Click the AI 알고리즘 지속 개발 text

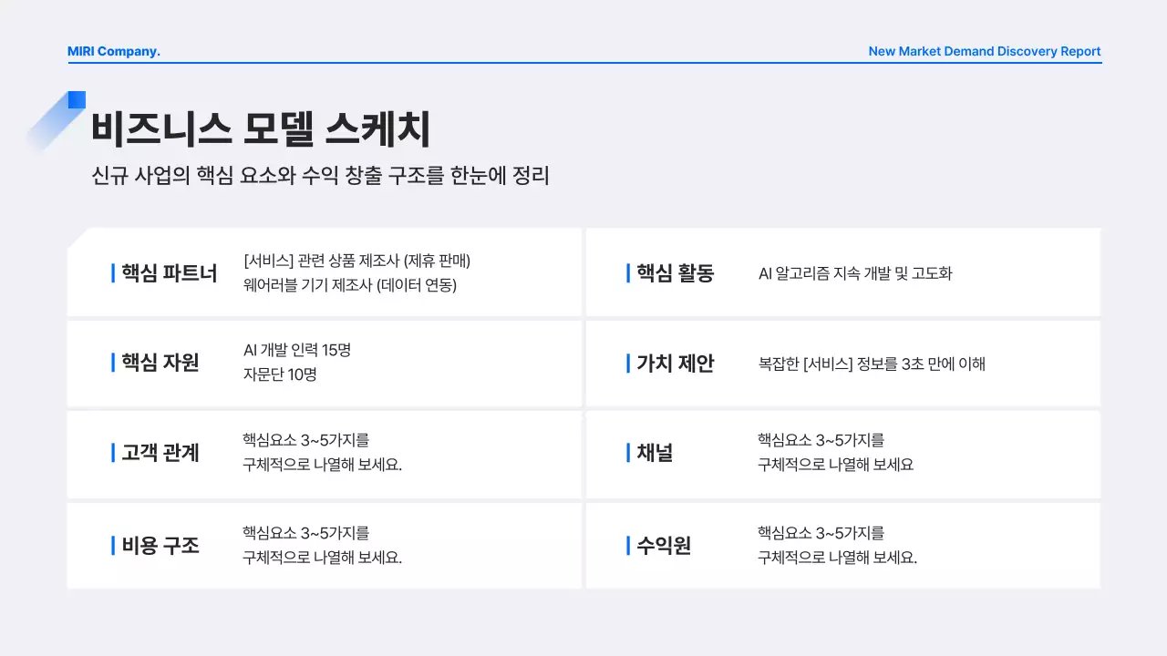(x=855, y=272)
